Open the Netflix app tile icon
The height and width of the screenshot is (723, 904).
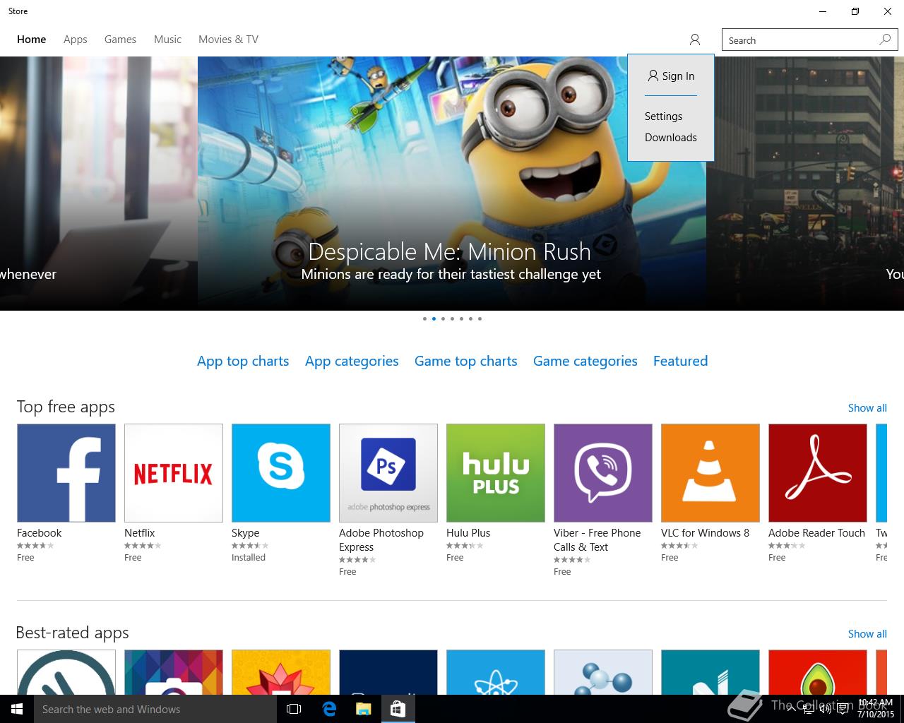point(174,473)
